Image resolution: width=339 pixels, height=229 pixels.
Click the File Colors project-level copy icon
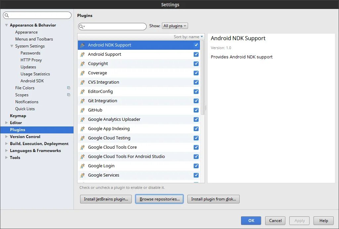click(x=69, y=88)
